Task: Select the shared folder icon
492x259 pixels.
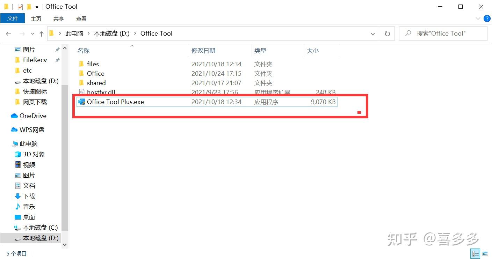Action: 81,83
